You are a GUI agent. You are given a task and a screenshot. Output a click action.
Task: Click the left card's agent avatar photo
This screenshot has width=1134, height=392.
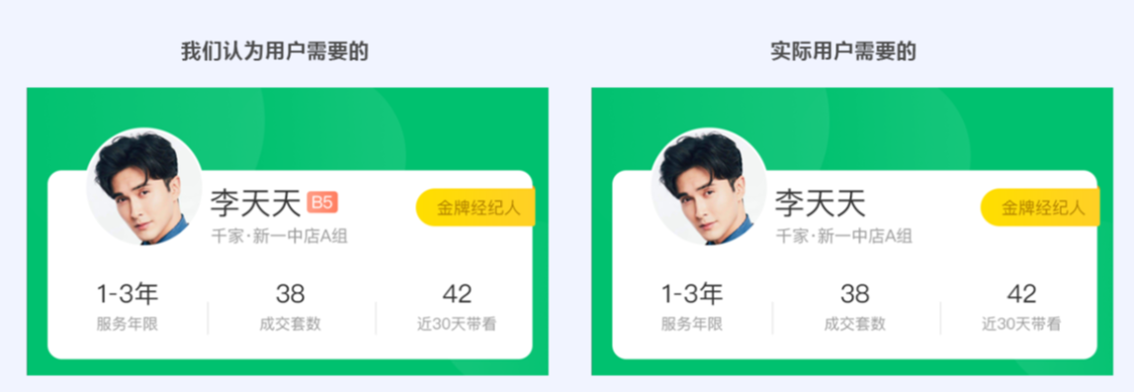point(144,187)
